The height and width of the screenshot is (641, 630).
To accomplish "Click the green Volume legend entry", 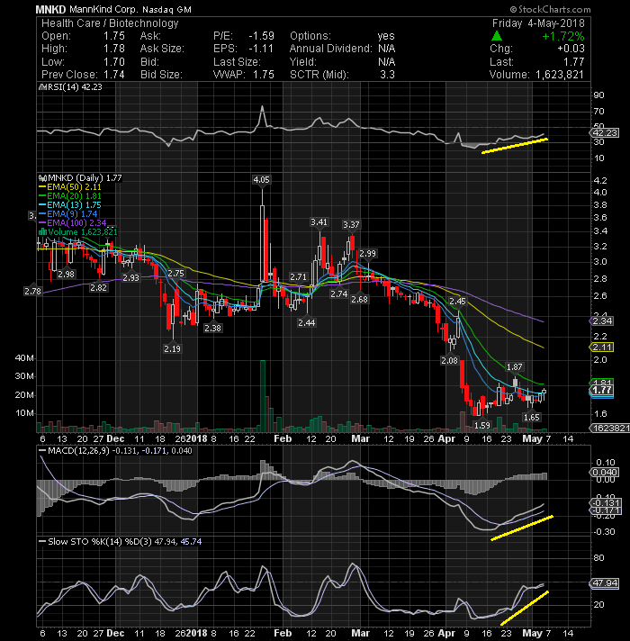I will point(78,232).
